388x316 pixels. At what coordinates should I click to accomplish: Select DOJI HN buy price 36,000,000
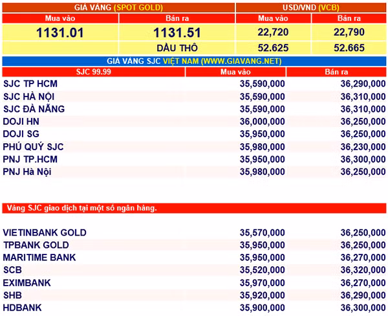coord(263,122)
